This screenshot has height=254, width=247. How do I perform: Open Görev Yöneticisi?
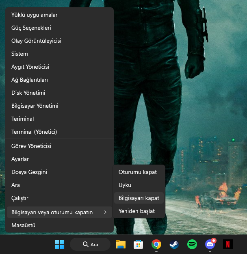[x=59, y=146]
